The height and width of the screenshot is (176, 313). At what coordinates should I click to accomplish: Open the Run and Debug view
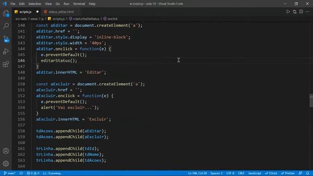click(6, 51)
